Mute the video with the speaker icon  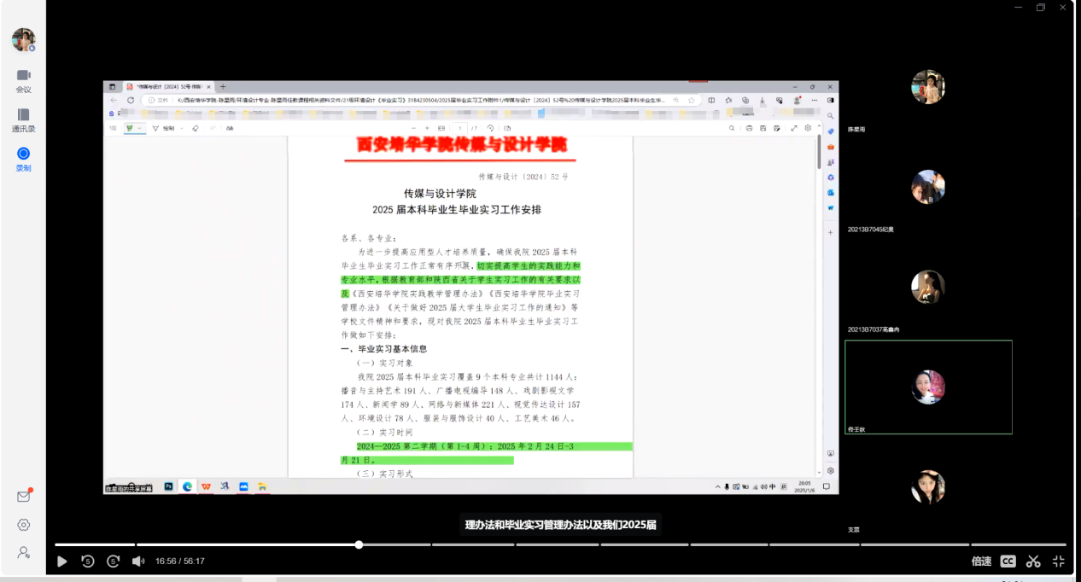point(137,561)
